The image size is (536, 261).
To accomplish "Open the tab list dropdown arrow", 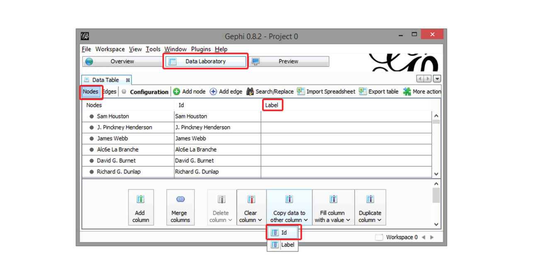I will point(437,79).
